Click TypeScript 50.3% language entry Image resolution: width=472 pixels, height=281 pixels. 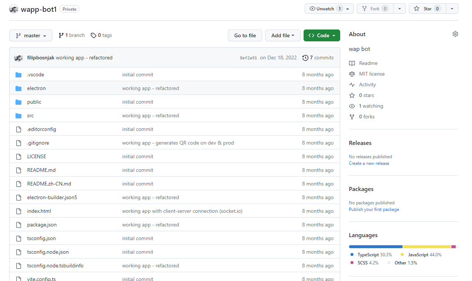(370, 255)
